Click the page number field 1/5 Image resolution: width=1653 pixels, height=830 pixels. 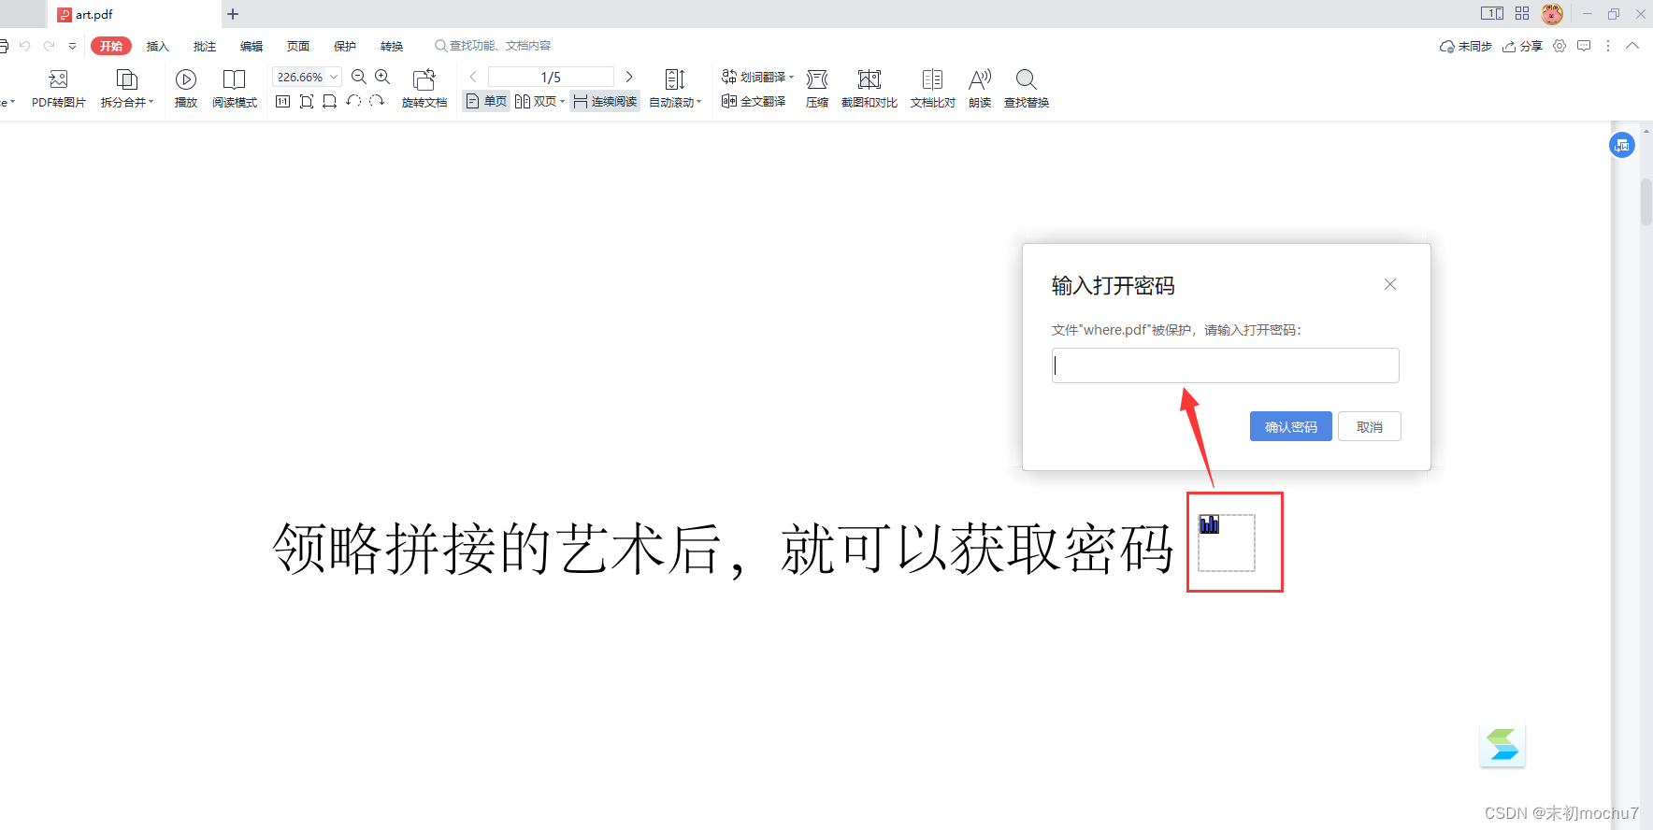[551, 77]
